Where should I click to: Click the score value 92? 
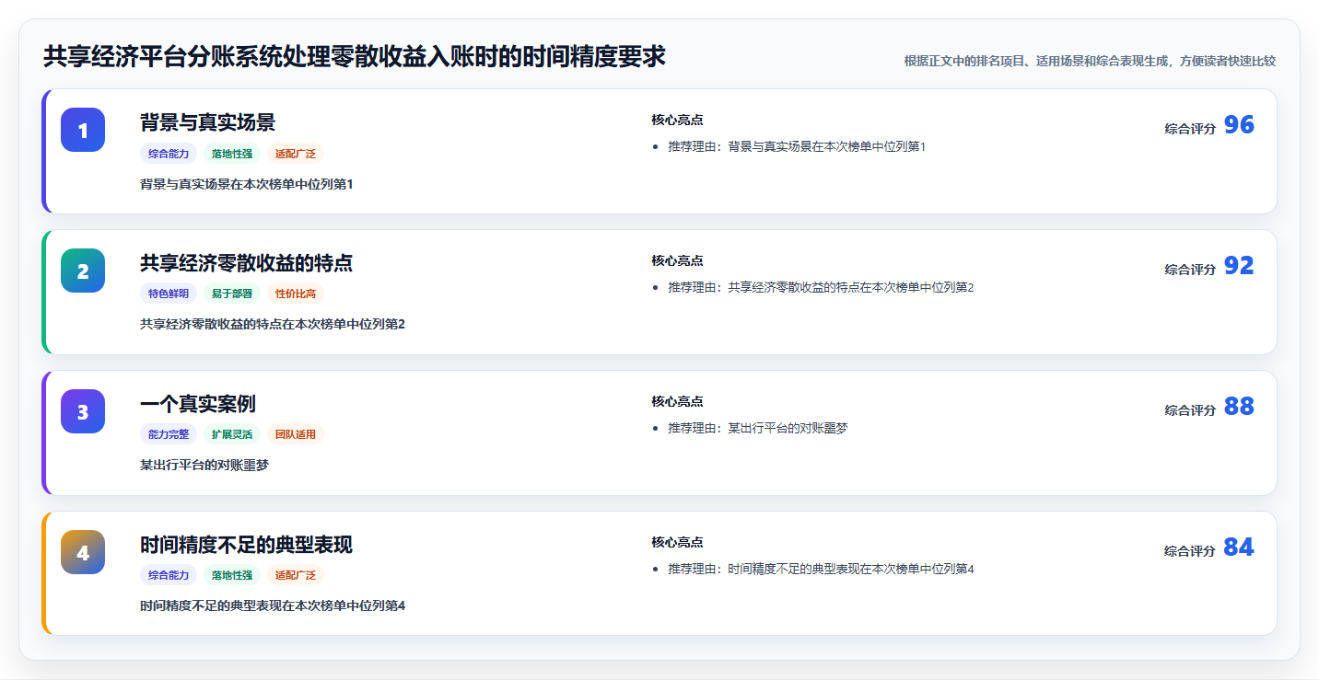1239,266
